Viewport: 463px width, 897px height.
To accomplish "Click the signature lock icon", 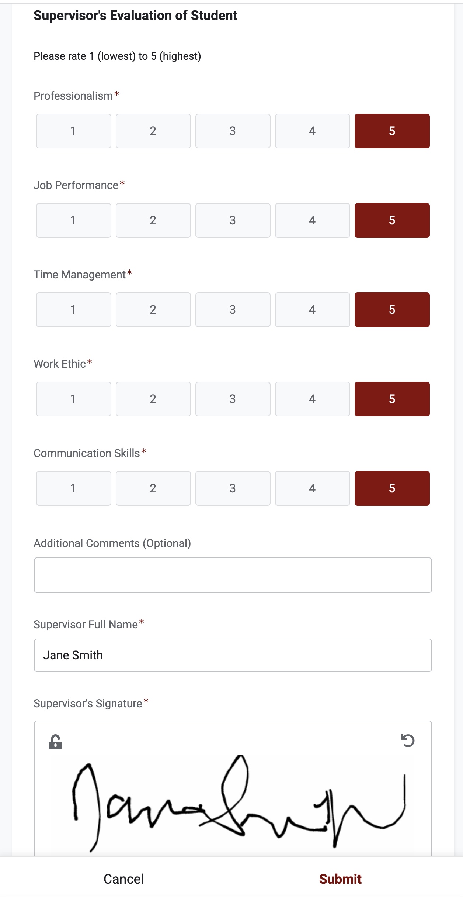I will pos(55,742).
